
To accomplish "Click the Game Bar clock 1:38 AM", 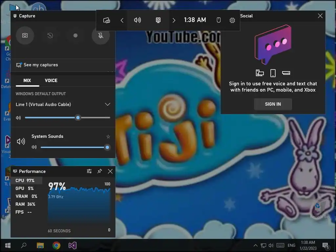I will 195,20.
